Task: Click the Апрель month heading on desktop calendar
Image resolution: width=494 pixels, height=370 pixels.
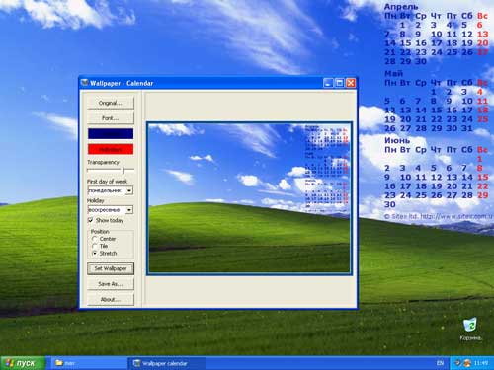Action: [401, 7]
